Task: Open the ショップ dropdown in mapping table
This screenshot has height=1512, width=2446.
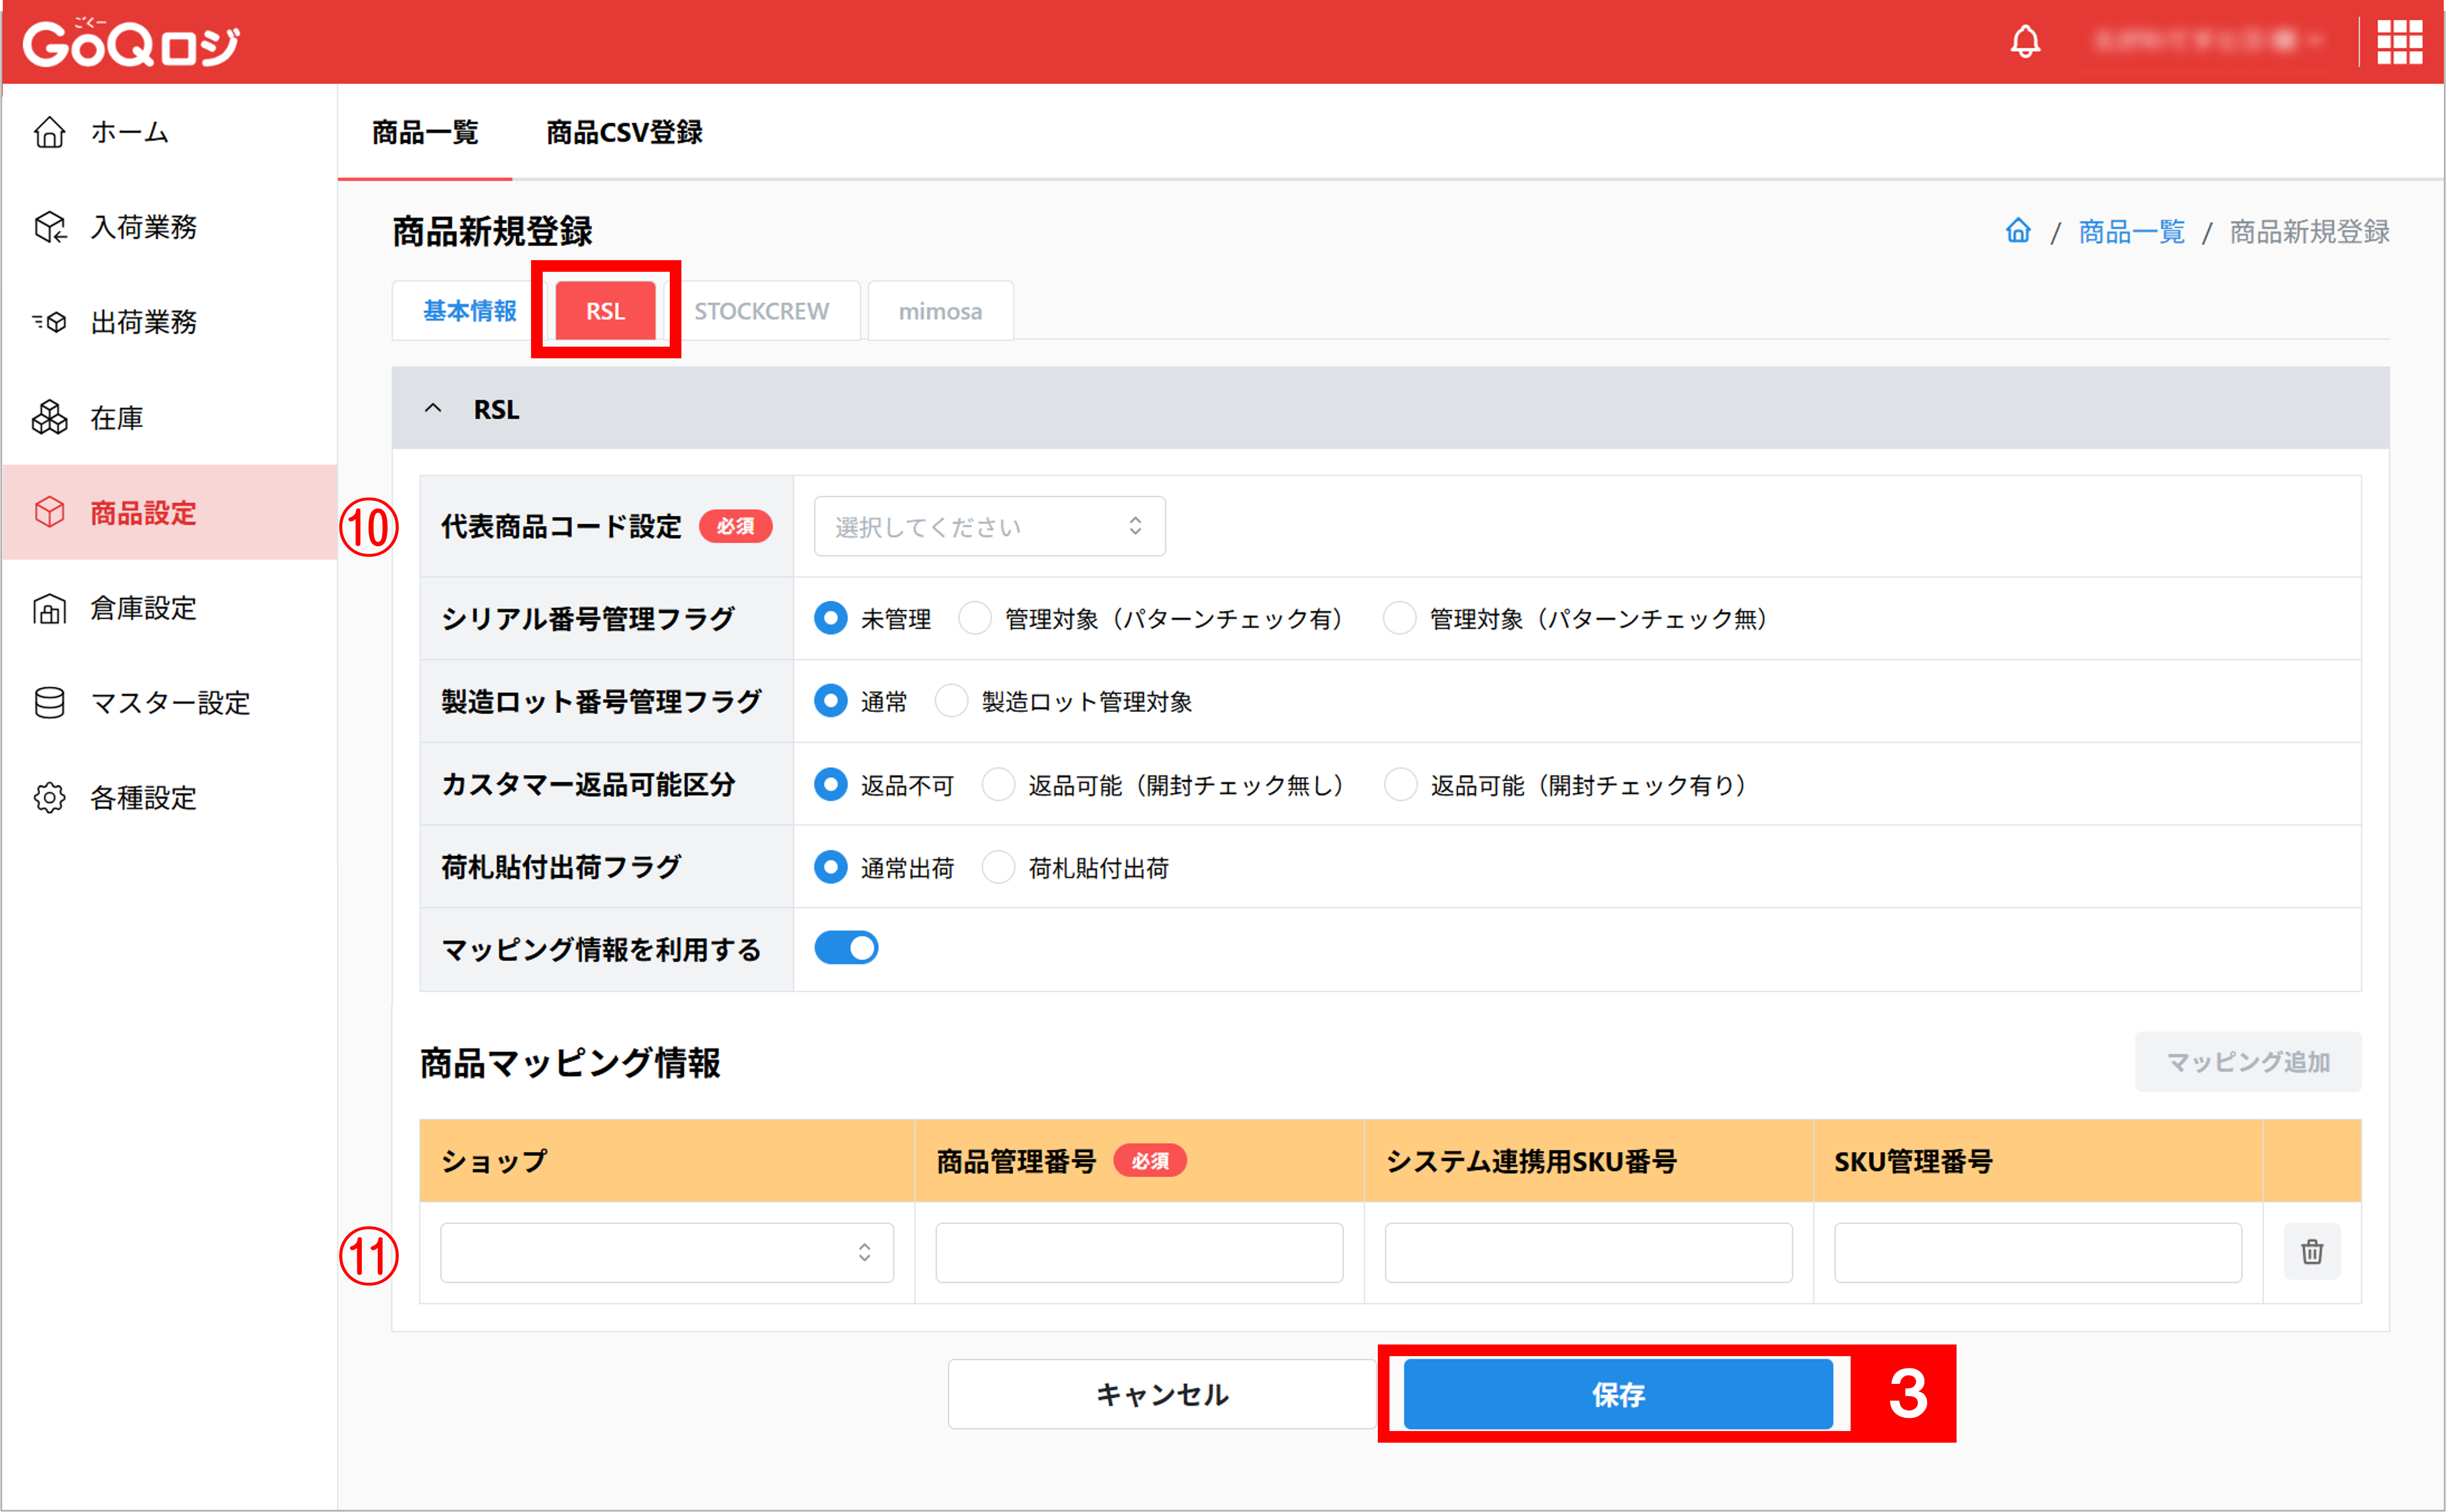Action: click(666, 1252)
